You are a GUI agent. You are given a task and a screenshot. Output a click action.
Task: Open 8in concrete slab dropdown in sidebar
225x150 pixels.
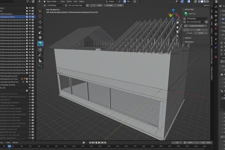click(195, 22)
